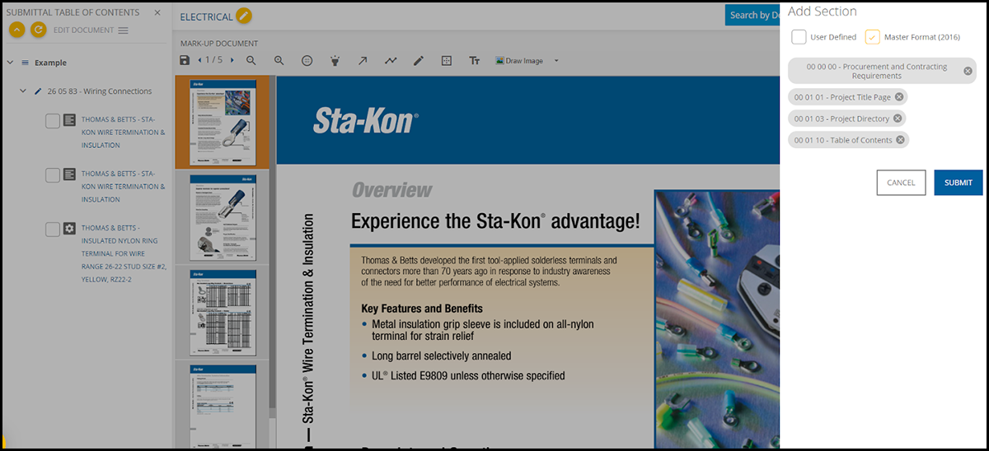The width and height of the screenshot is (989, 451).
Task: Open the EDIT DOCUMENT menu
Action: [x=91, y=30]
